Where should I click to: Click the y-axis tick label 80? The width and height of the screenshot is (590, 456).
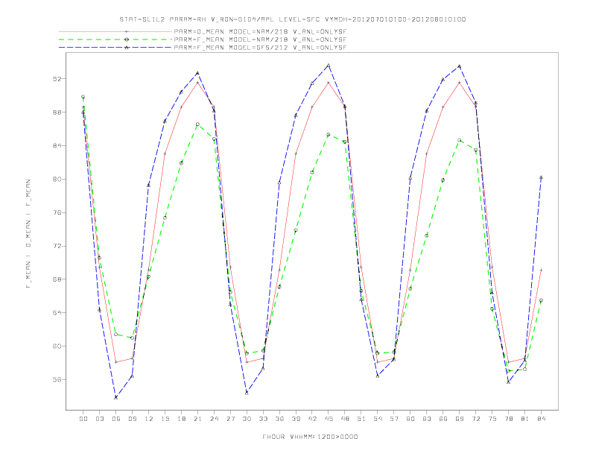click(x=57, y=179)
